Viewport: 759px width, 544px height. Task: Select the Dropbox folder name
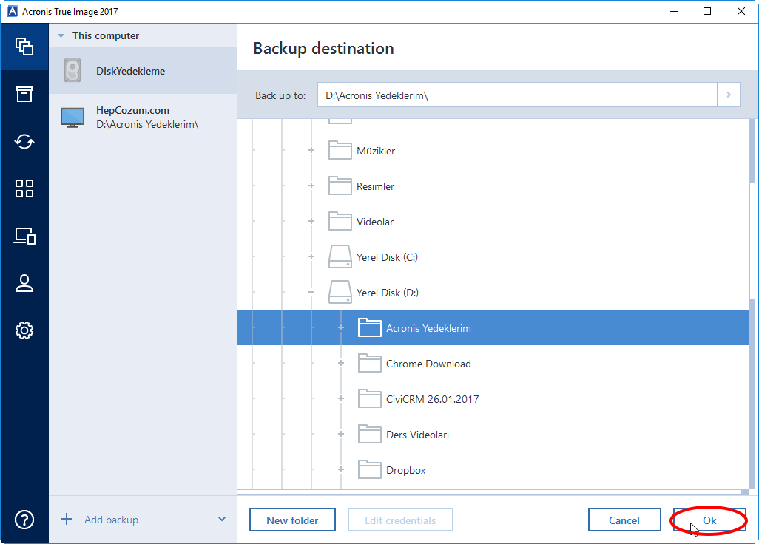(x=405, y=471)
